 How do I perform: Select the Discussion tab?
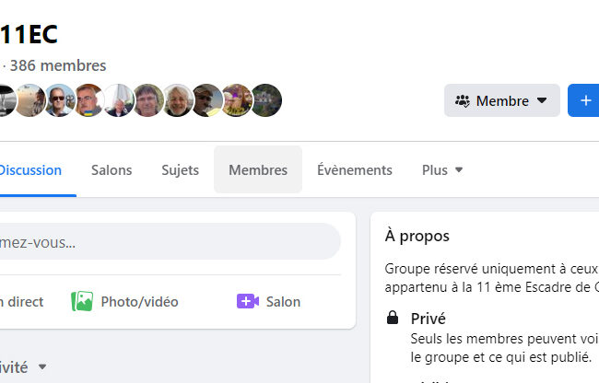pos(29,170)
